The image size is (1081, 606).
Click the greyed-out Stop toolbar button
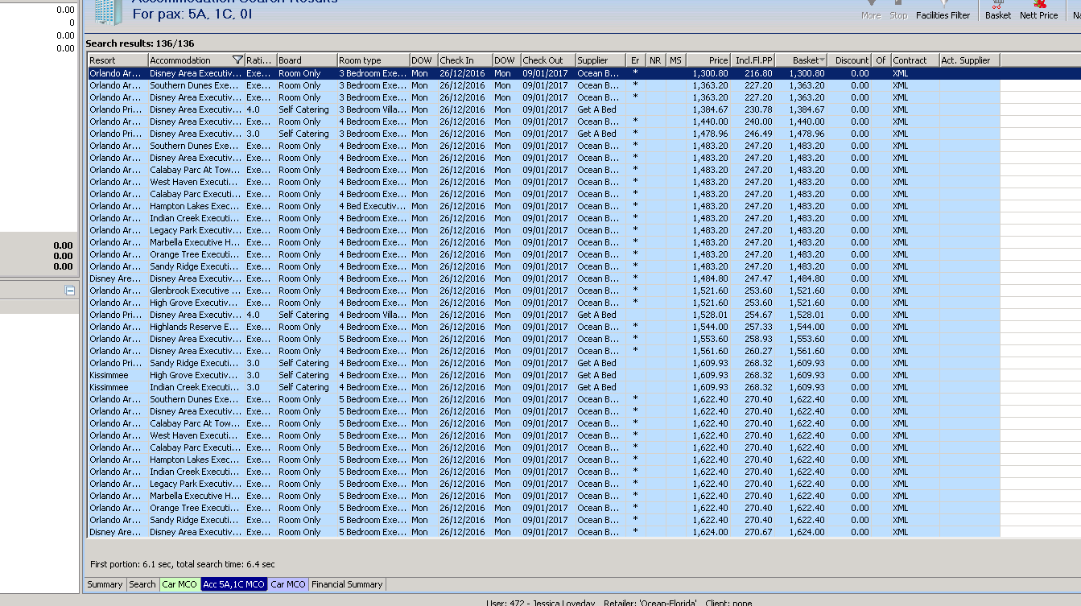pyautogui.click(x=898, y=10)
